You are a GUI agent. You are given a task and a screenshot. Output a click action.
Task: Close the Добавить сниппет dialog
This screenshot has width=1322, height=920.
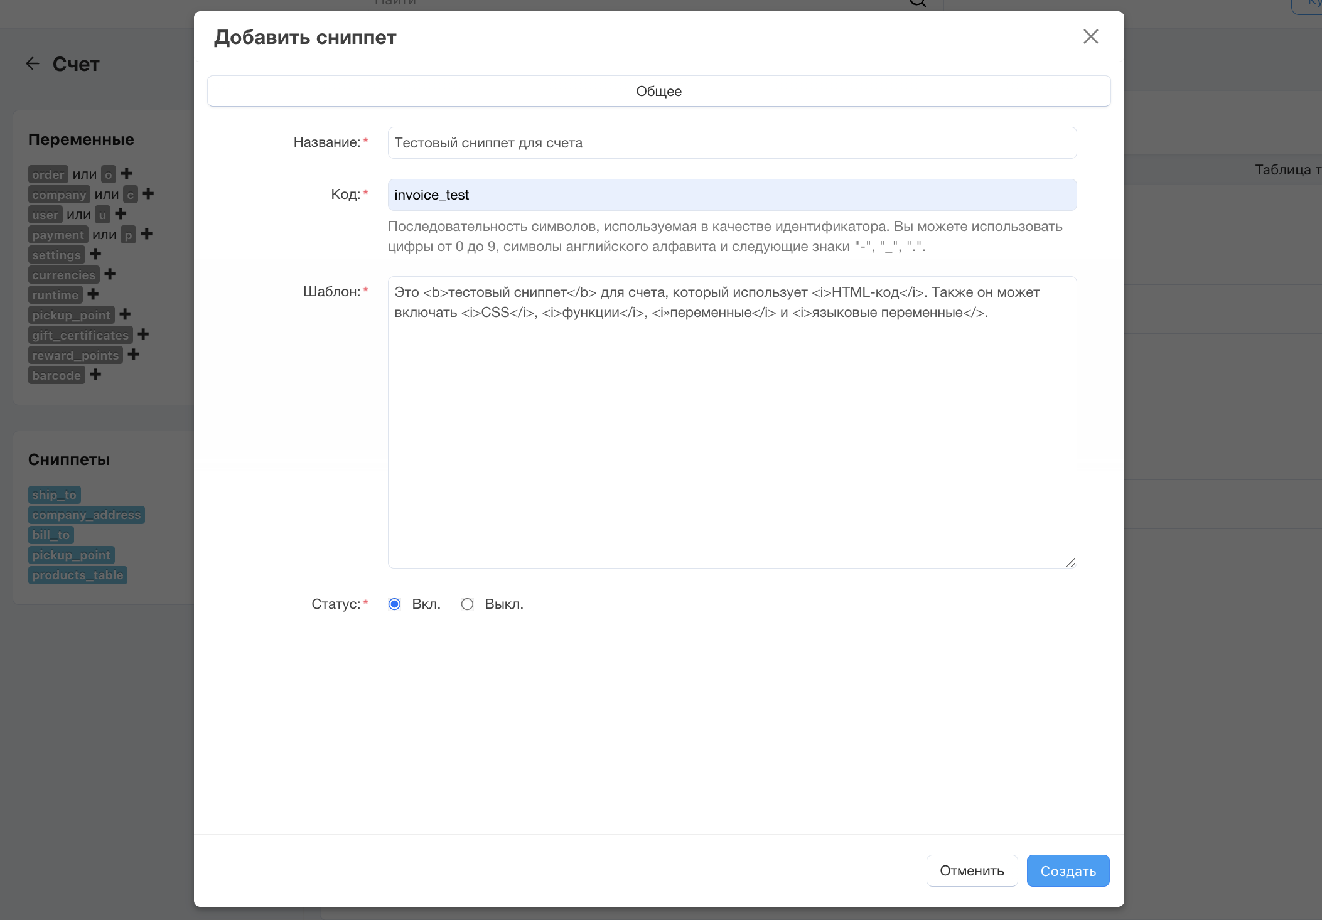[x=1090, y=36]
